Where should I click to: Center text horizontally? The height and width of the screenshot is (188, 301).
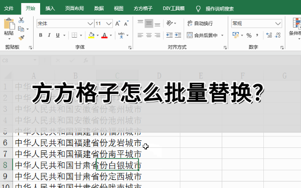[x=149, y=35]
